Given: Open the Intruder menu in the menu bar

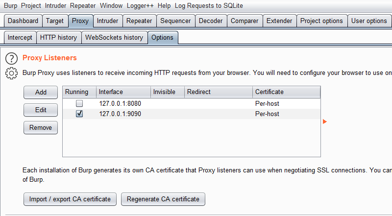Looking at the screenshot, I should [55, 5].
